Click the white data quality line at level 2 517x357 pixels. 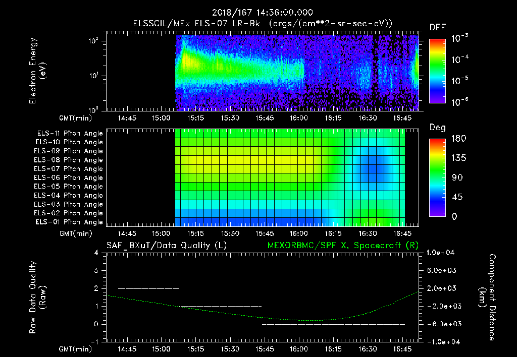click(x=149, y=288)
